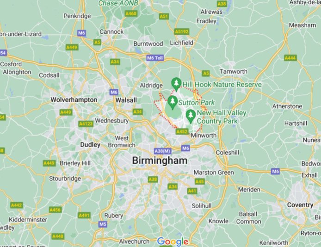The image size is (321, 247).
Task: Click the Hill Hook Nature Reserve tree pin
Action: [176, 84]
